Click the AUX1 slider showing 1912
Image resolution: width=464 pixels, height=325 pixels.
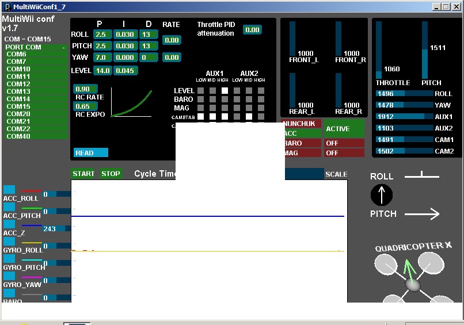click(405, 117)
